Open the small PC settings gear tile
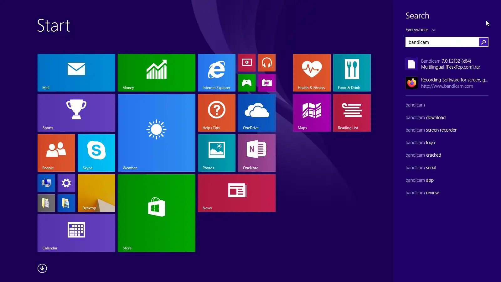The width and height of the screenshot is (501, 282). point(66,183)
